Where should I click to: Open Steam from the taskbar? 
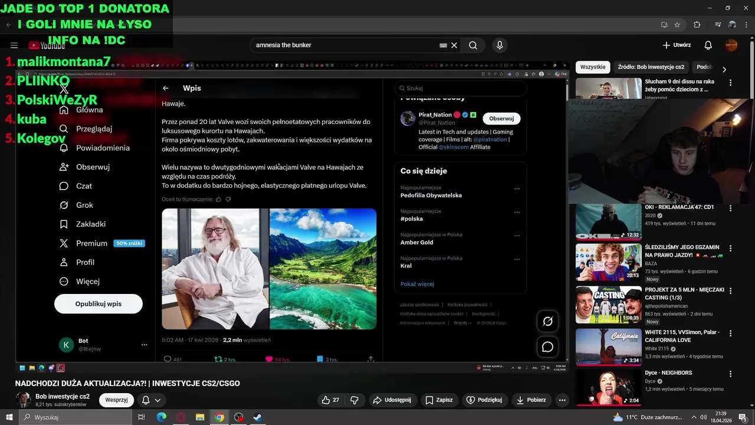pos(258,417)
